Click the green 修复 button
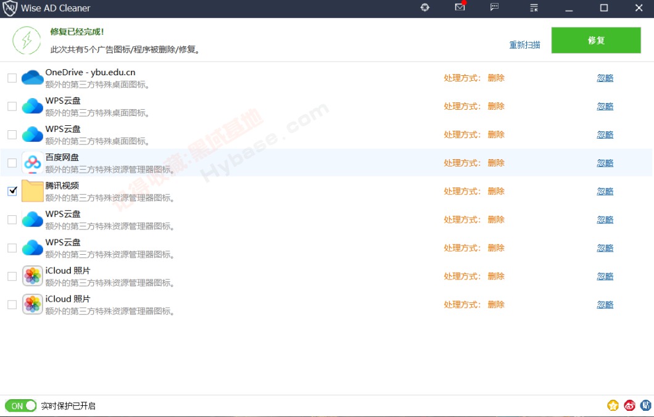Viewport: 654px width, 417px height. coord(596,41)
